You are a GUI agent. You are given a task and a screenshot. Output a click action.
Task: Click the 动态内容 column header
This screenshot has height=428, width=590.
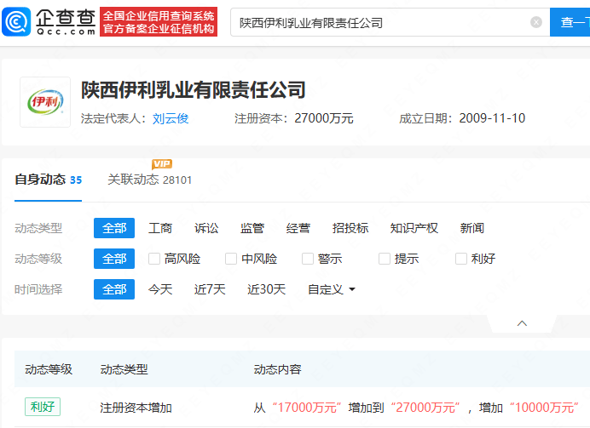pyautogui.click(x=277, y=369)
